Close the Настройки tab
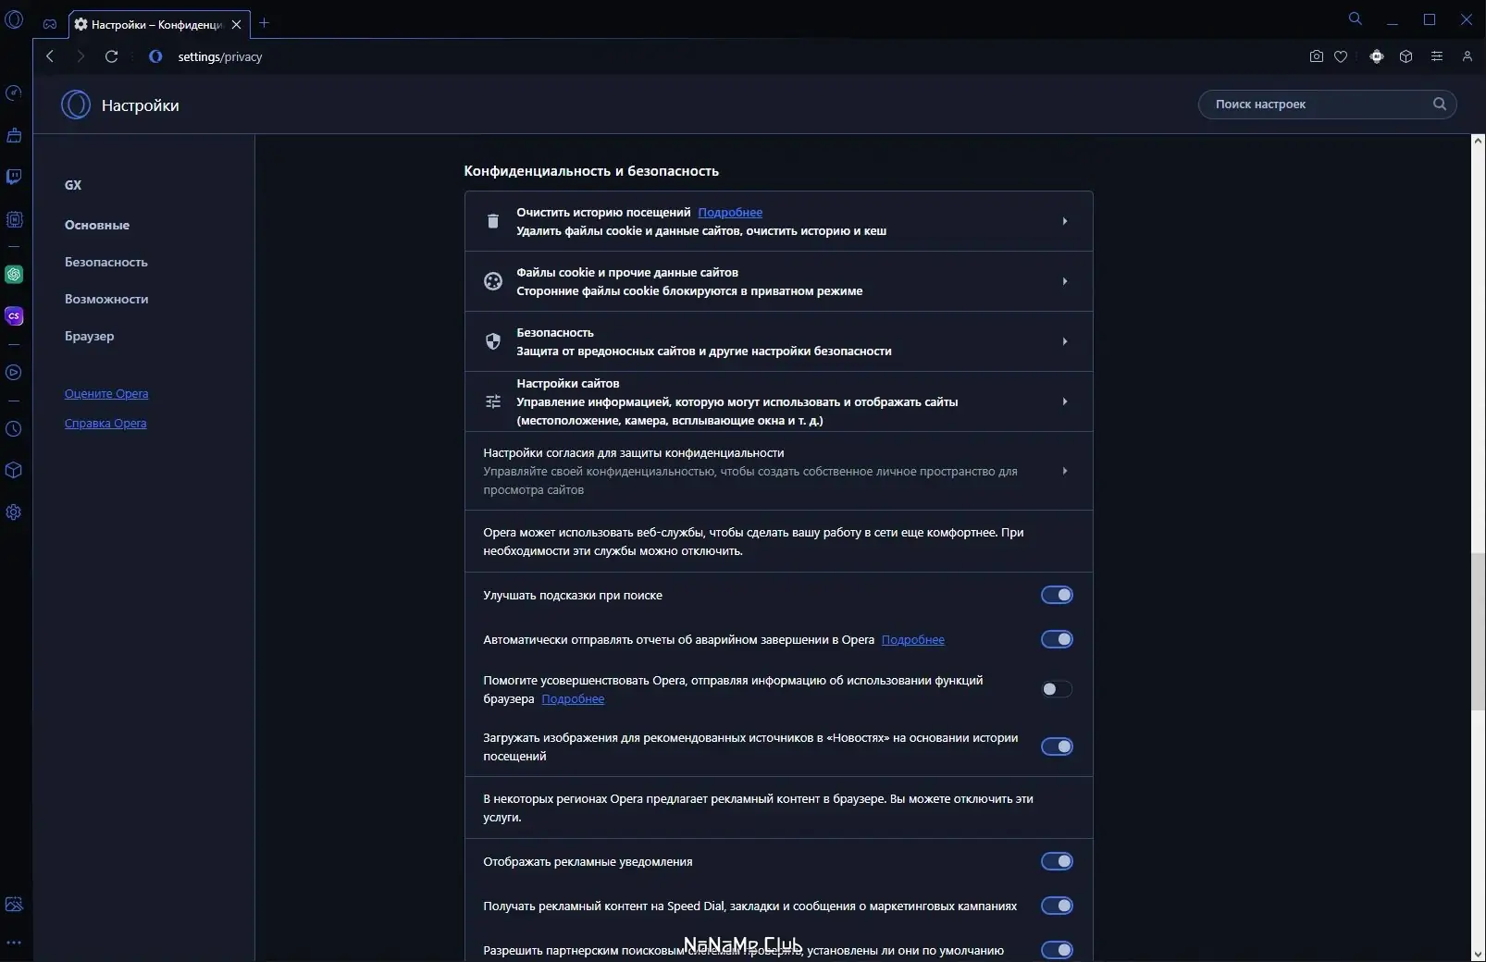This screenshot has width=1486, height=962. tap(236, 24)
